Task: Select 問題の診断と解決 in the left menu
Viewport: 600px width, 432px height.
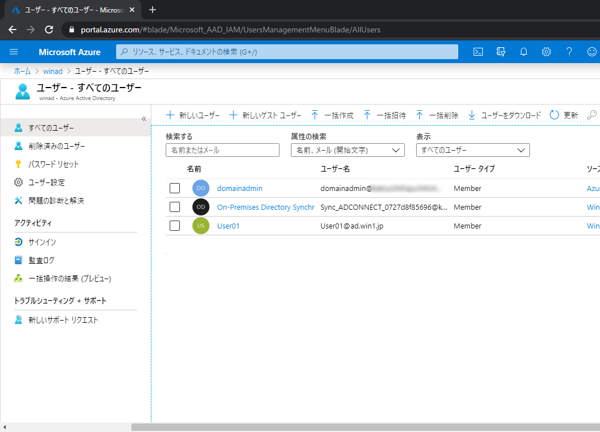Action: (75, 201)
